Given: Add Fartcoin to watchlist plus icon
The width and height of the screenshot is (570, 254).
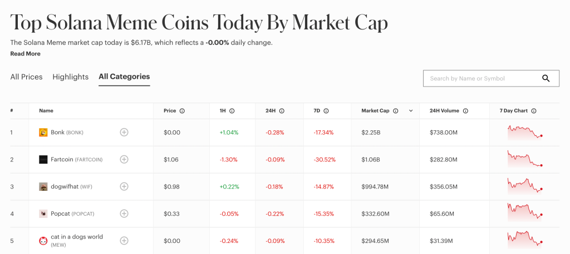Looking at the screenshot, I should point(124,160).
